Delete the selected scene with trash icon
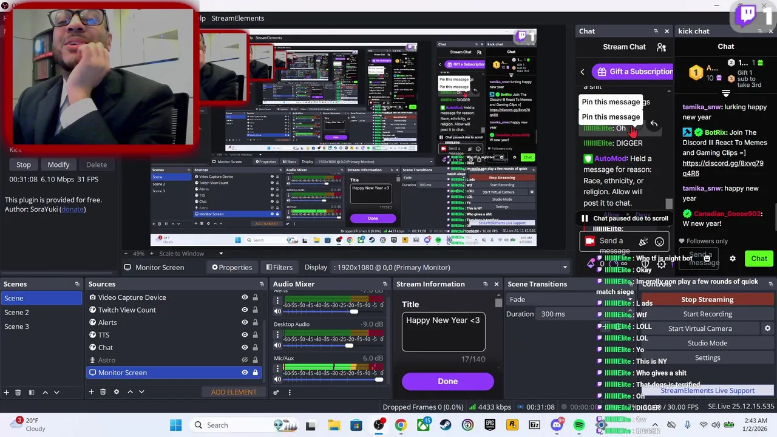The height and width of the screenshot is (437, 777). click(x=18, y=392)
